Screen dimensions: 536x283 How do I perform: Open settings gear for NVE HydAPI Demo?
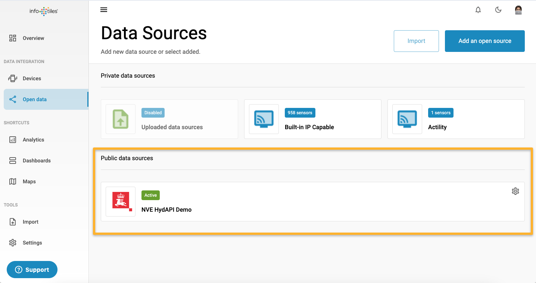[x=515, y=191]
